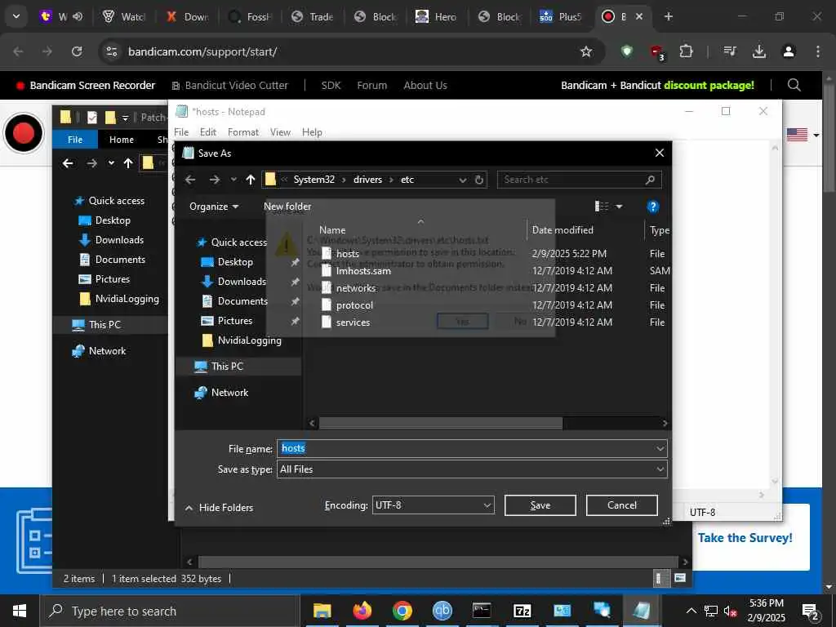Click the Forward arrow in Save As dialog
Image resolution: width=836 pixels, height=627 pixels.
tap(215, 180)
